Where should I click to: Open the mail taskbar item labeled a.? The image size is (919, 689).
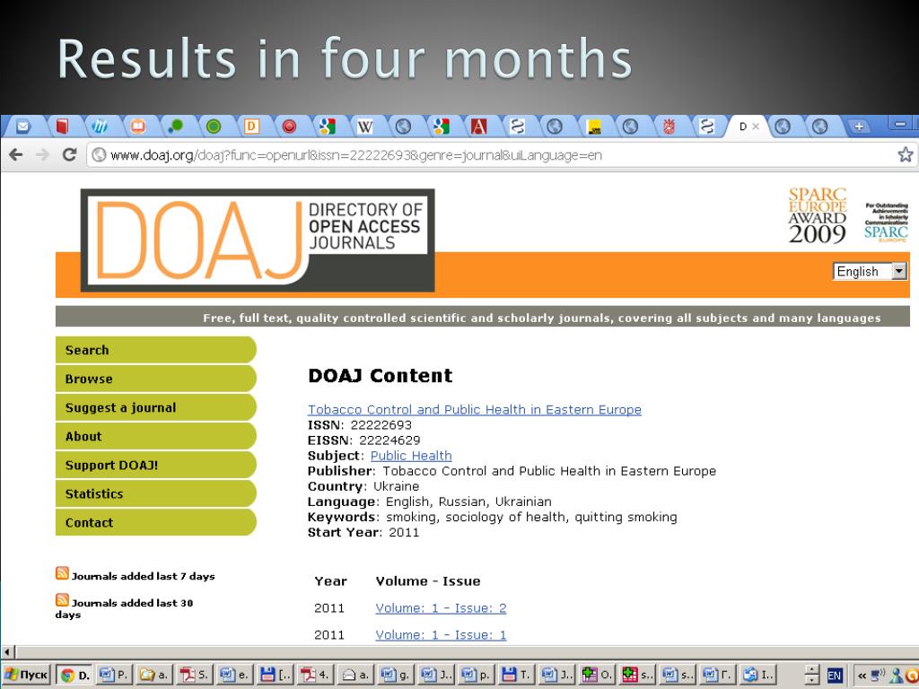click(x=354, y=675)
